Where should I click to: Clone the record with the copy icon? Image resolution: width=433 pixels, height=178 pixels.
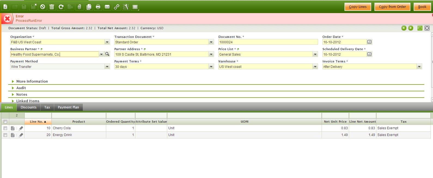coord(89,7)
